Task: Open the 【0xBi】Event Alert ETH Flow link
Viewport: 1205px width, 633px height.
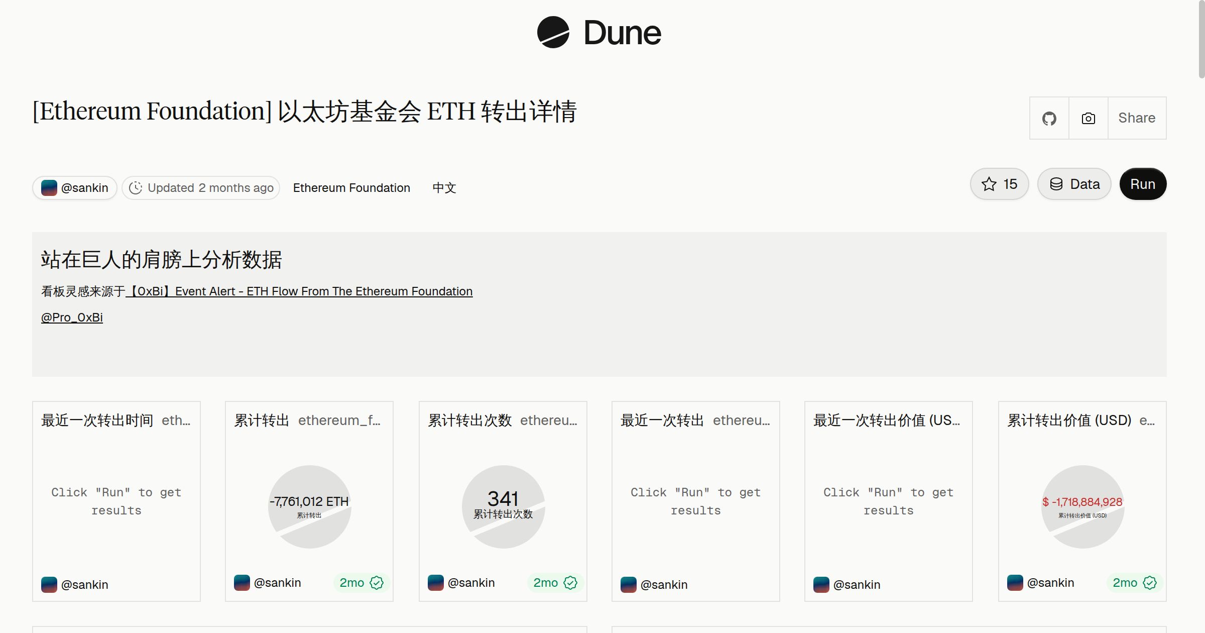Action: (299, 291)
